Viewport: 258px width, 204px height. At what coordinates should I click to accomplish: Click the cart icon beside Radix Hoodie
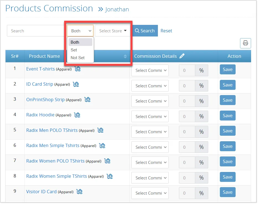point(77,115)
